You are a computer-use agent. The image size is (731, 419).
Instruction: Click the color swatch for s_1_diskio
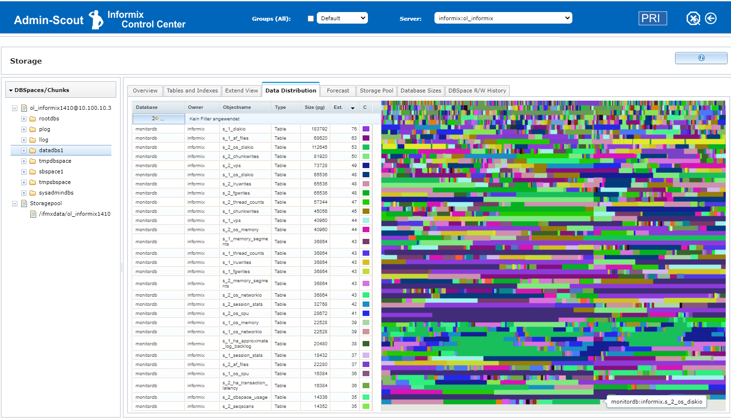(366, 129)
